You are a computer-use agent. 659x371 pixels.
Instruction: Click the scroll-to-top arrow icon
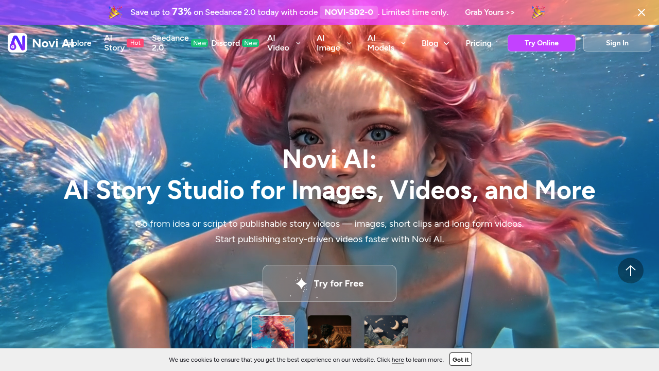631,270
